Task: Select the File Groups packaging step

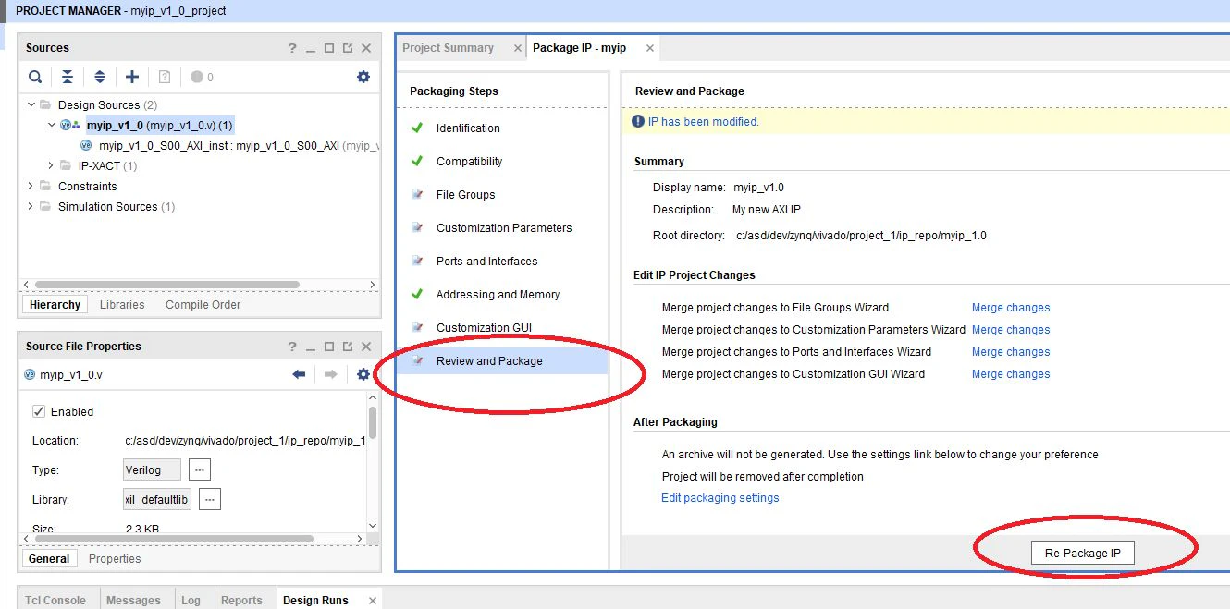Action: 466,195
